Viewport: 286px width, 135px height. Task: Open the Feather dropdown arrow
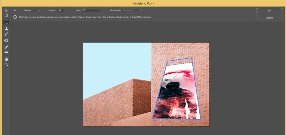pos(39,10)
